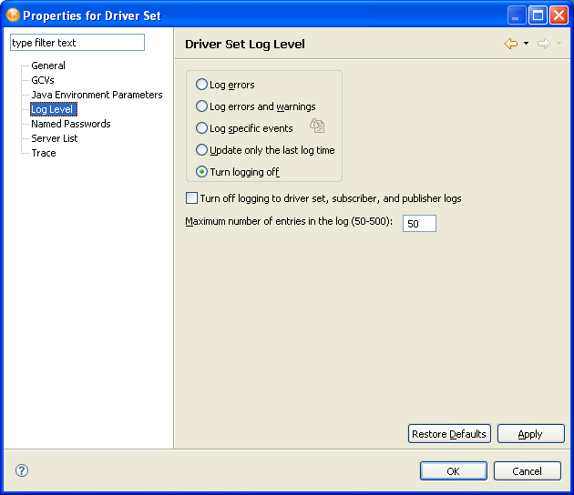Open Named Passwords in the tree
574x495 pixels.
coord(71,124)
